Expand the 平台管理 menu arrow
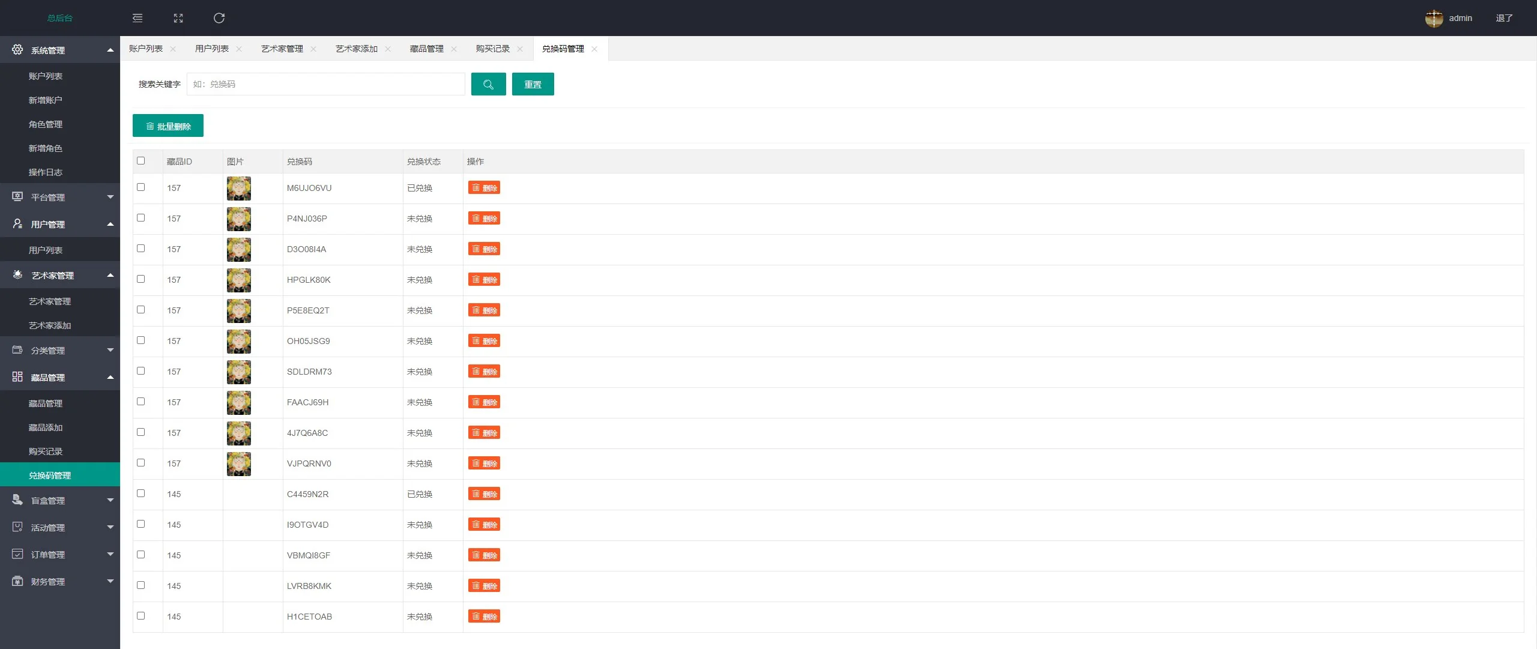Image resolution: width=1537 pixels, height=649 pixels. pyautogui.click(x=110, y=197)
